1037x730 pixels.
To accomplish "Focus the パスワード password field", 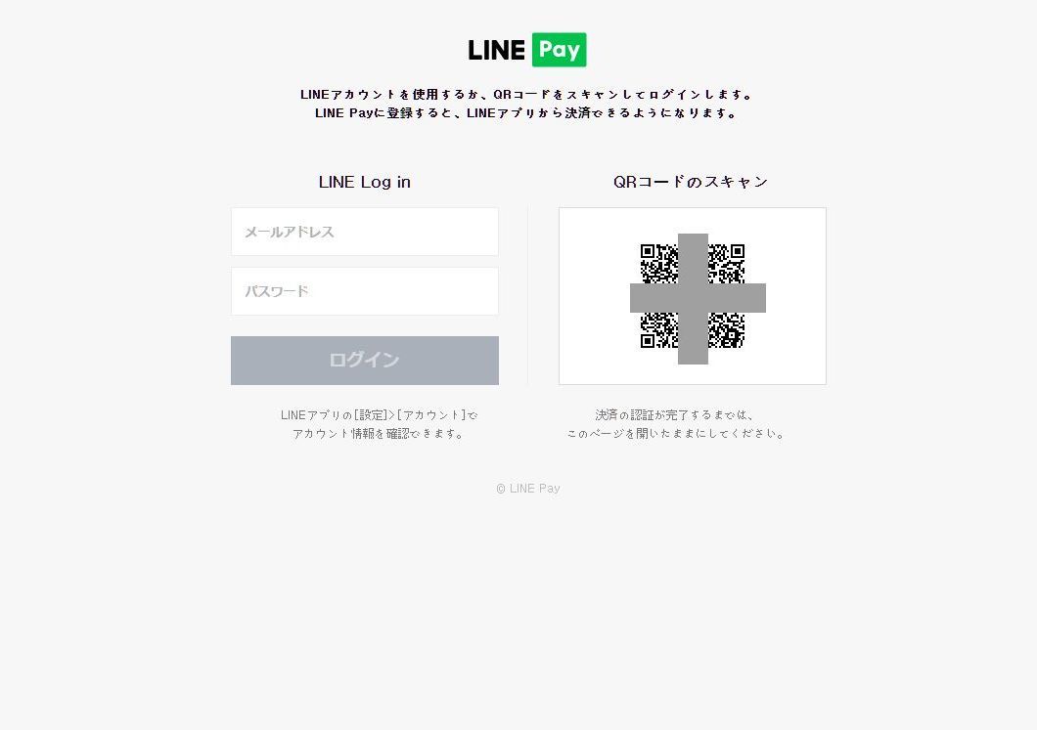I will pos(364,291).
